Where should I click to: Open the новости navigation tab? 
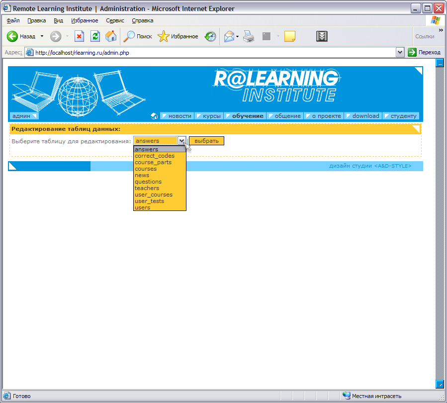click(x=177, y=116)
